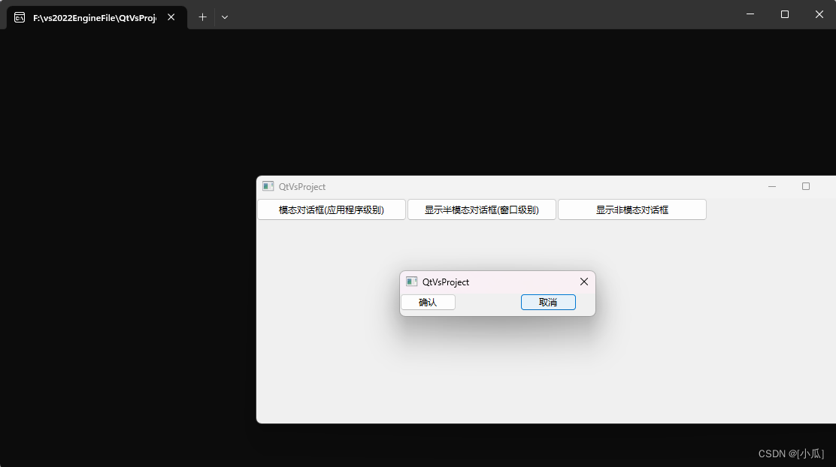Click the QtVsProject main window title text

(x=301, y=187)
